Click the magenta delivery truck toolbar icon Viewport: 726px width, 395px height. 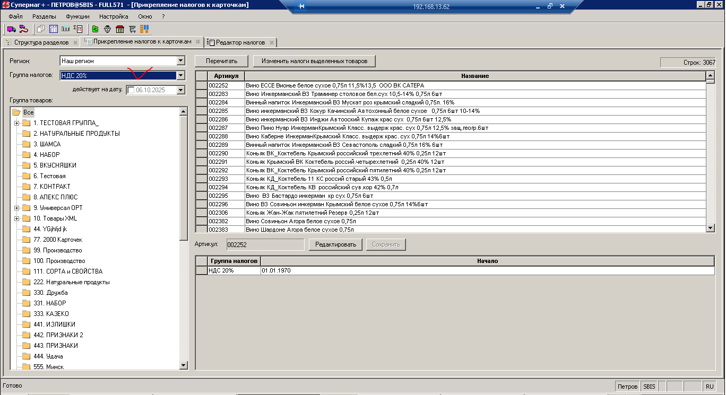[11, 29]
